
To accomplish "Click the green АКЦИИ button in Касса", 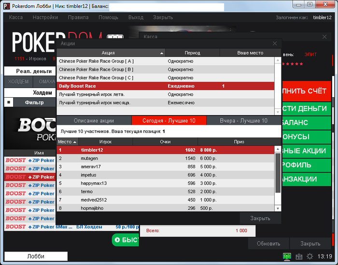I will click(306, 151).
